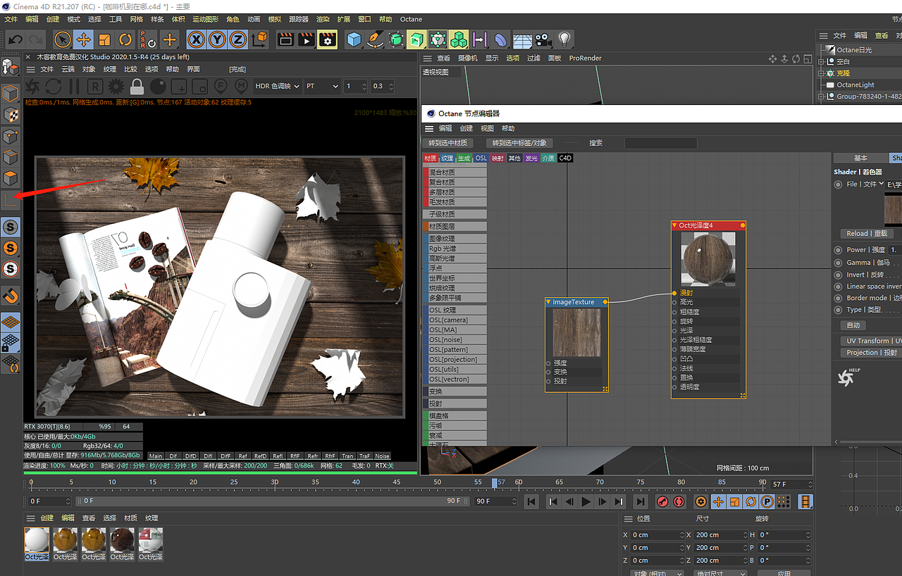This screenshot has height=576, width=902.
Task: Expand the 空白 object in Object Manager
Action: click(821, 62)
